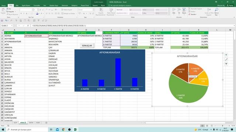Toggle Metni Kaydır wrap text
The width and height of the screenshot is (236, 132).
pos(67,10)
